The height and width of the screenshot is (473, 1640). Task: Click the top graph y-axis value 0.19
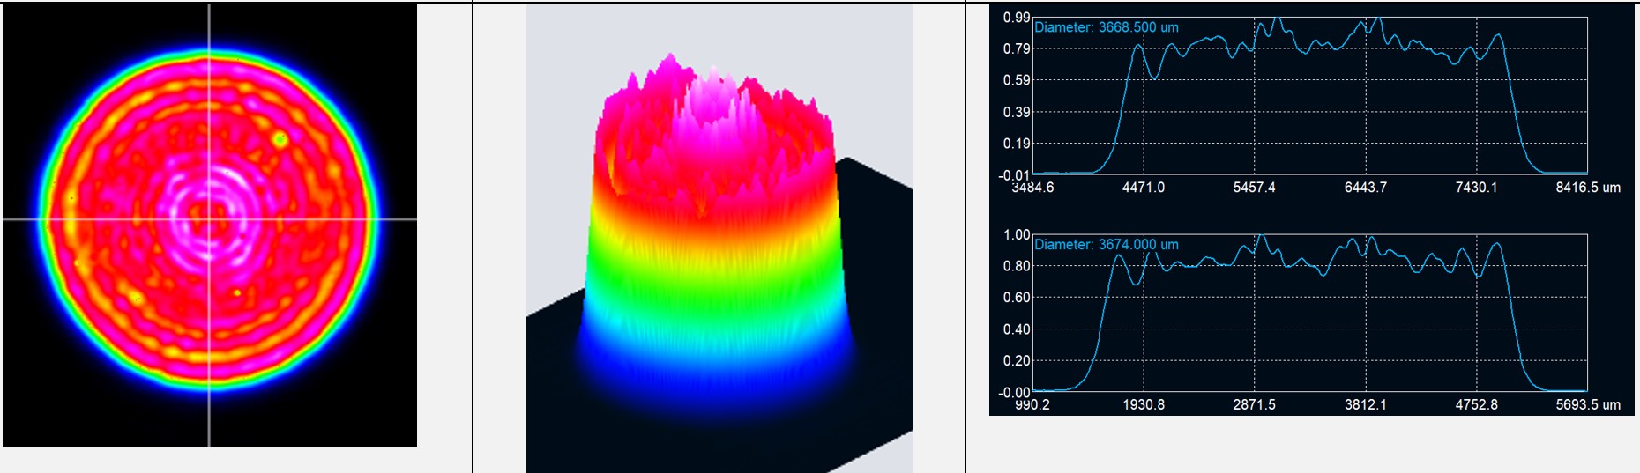pos(1017,144)
